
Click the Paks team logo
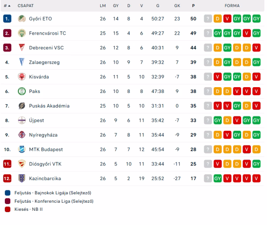click(22, 91)
